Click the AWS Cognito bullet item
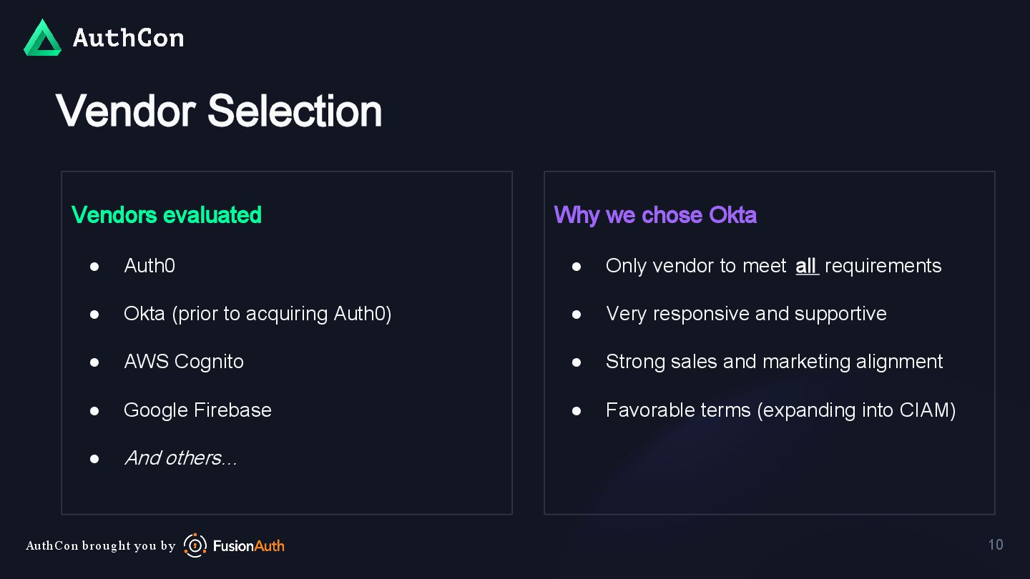 [184, 362]
